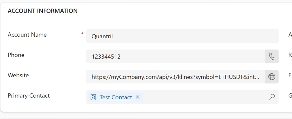This screenshot has height=119, width=292.
Task: Click the contact entity icon before Test Contact
Action: click(x=93, y=97)
